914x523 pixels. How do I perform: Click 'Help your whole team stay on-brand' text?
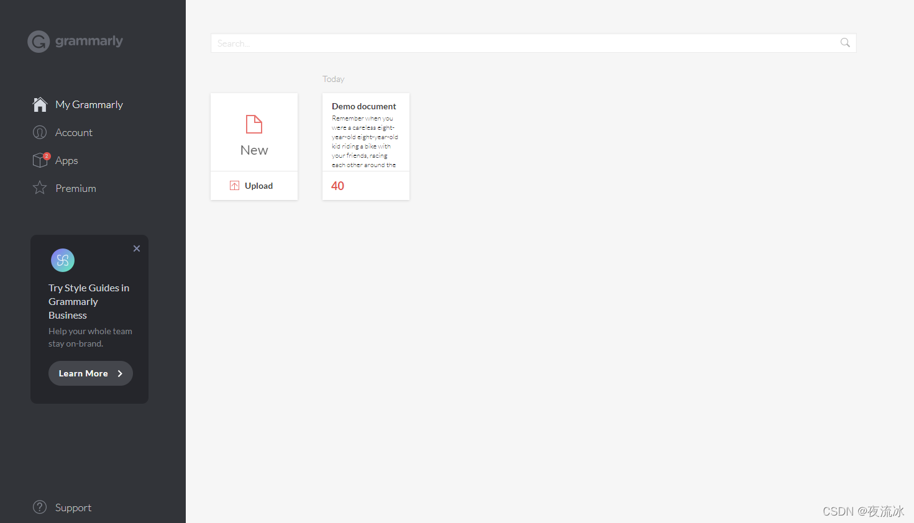pos(90,337)
